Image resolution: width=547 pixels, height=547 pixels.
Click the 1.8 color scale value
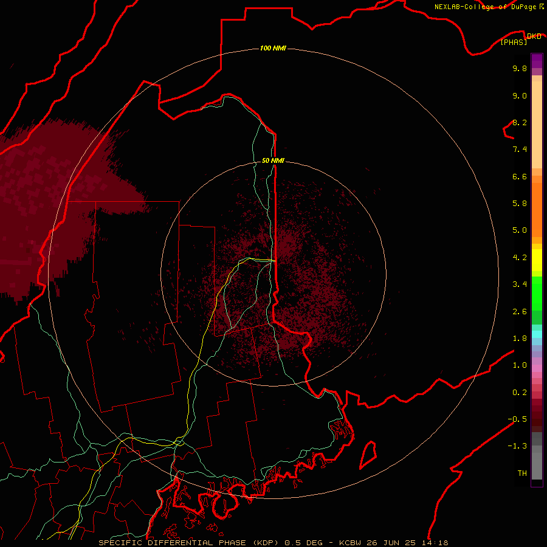coord(520,339)
